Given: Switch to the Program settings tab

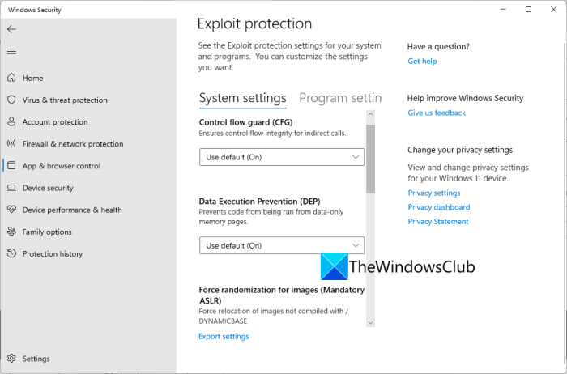Looking at the screenshot, I should click(x=340, y=98).
